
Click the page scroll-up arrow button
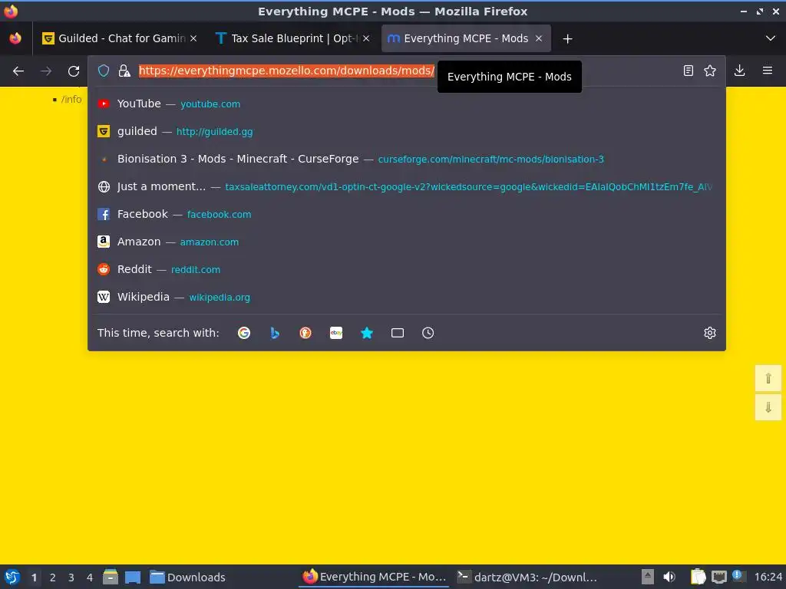click(768, 378)
